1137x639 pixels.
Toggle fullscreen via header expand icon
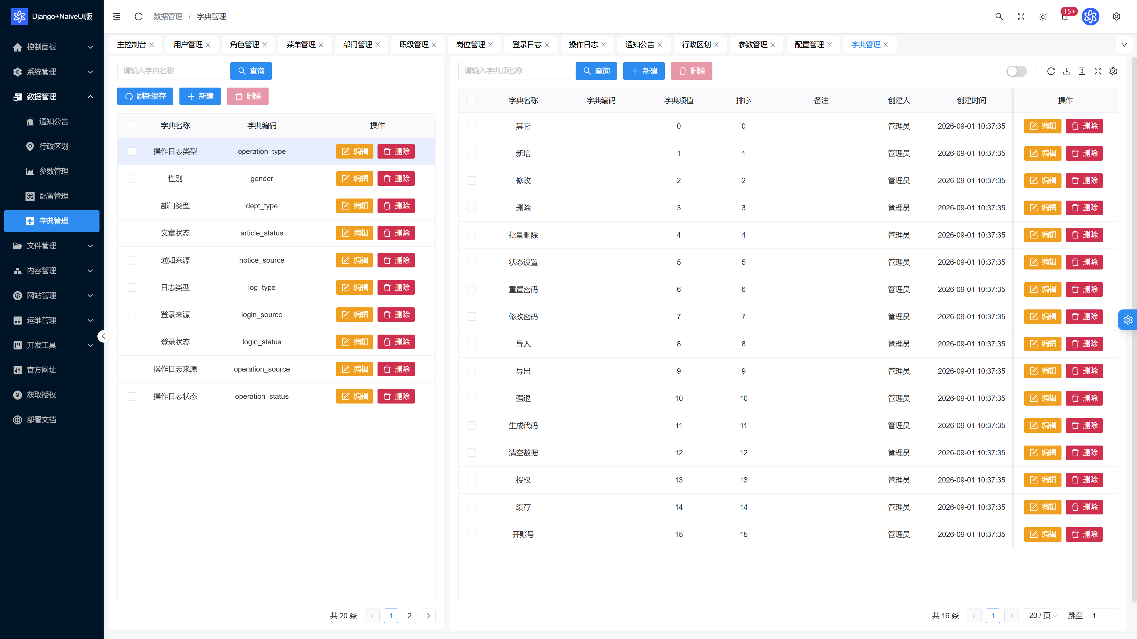(x=1021, y=16)
